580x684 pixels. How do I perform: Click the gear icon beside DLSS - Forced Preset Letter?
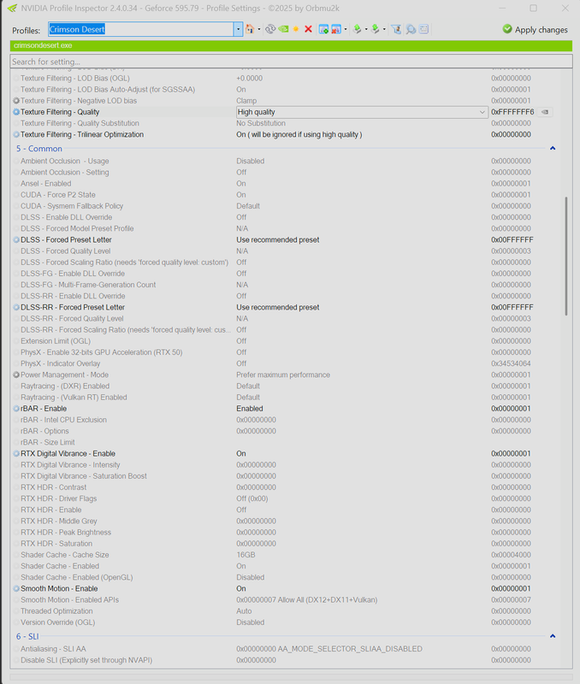pos(16,240)
